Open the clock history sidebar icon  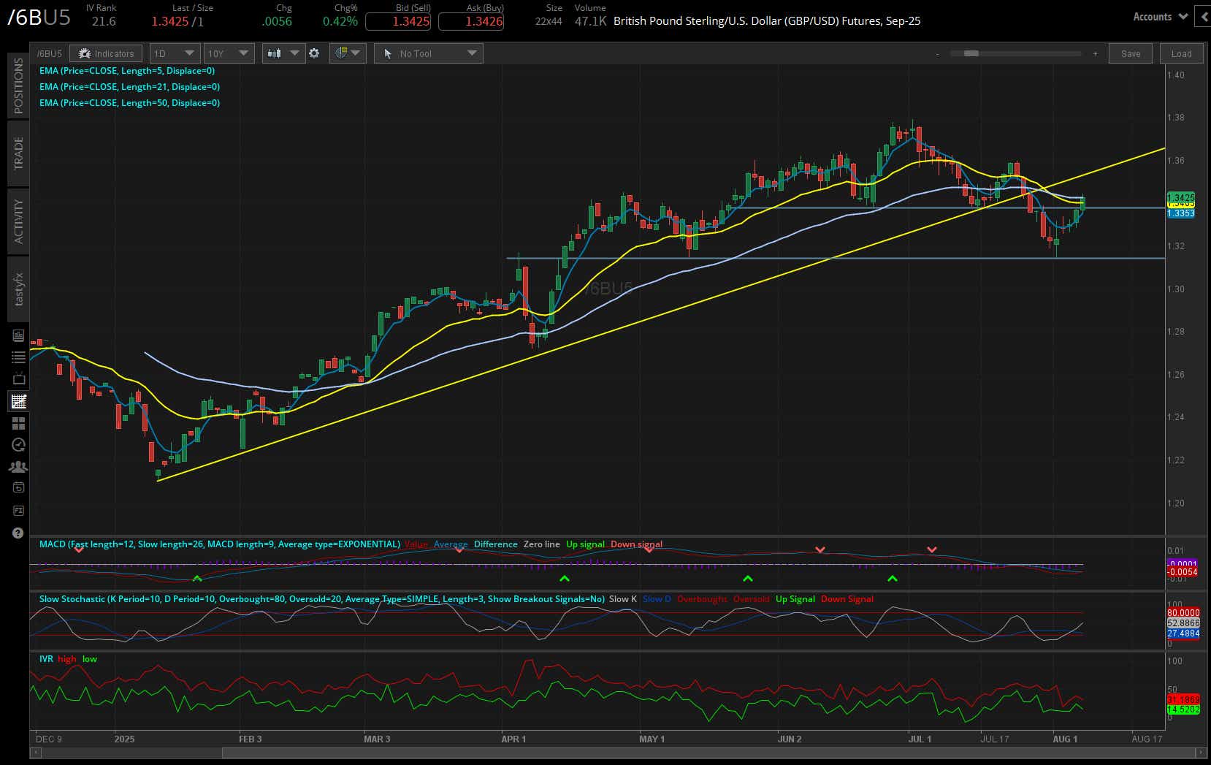click(18, 445)
